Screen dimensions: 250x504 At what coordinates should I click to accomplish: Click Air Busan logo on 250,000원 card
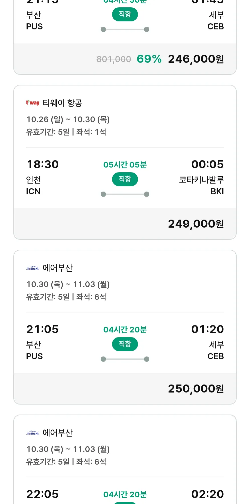pos(33,268)
